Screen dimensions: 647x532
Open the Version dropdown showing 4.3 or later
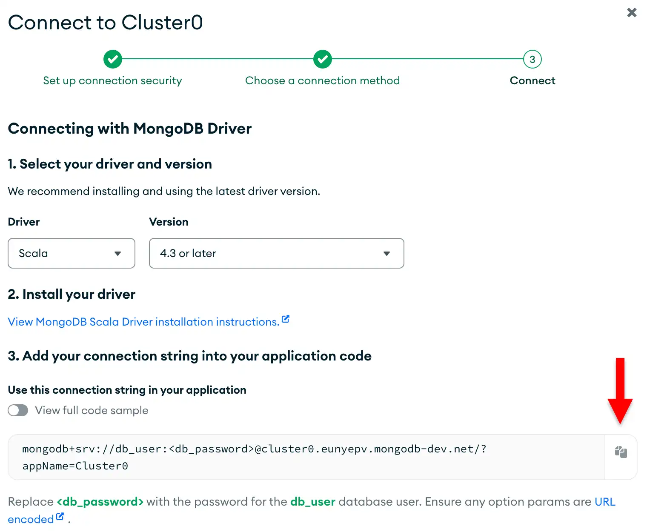tap(276, 253)
